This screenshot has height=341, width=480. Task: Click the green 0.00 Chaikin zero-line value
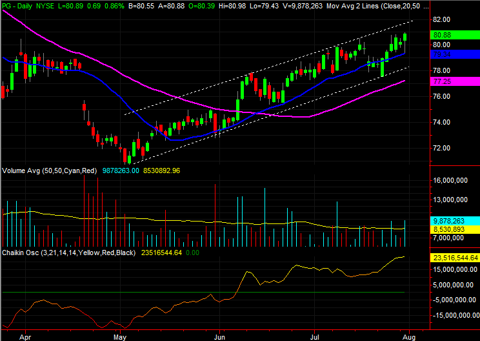[192, 253]
